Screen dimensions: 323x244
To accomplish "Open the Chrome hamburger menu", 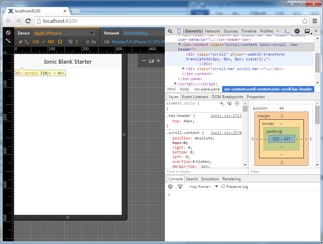I will 315,21.
